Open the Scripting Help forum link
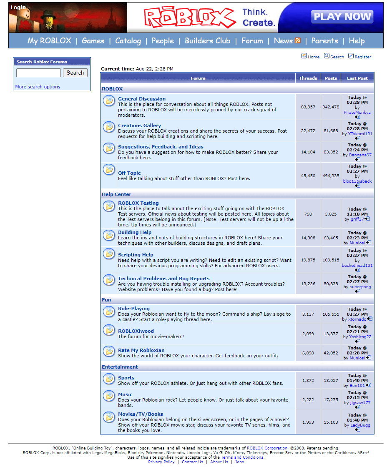The height and width of the screenshot is (467, 392). pos(136,255)
